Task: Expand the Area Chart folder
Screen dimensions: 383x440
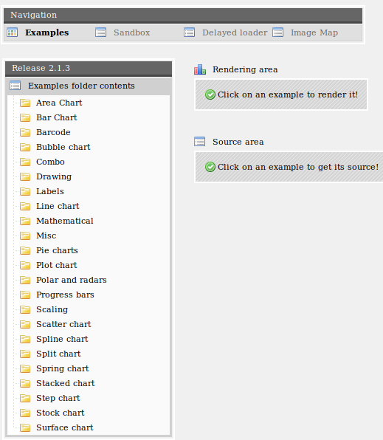Action: 59,103
